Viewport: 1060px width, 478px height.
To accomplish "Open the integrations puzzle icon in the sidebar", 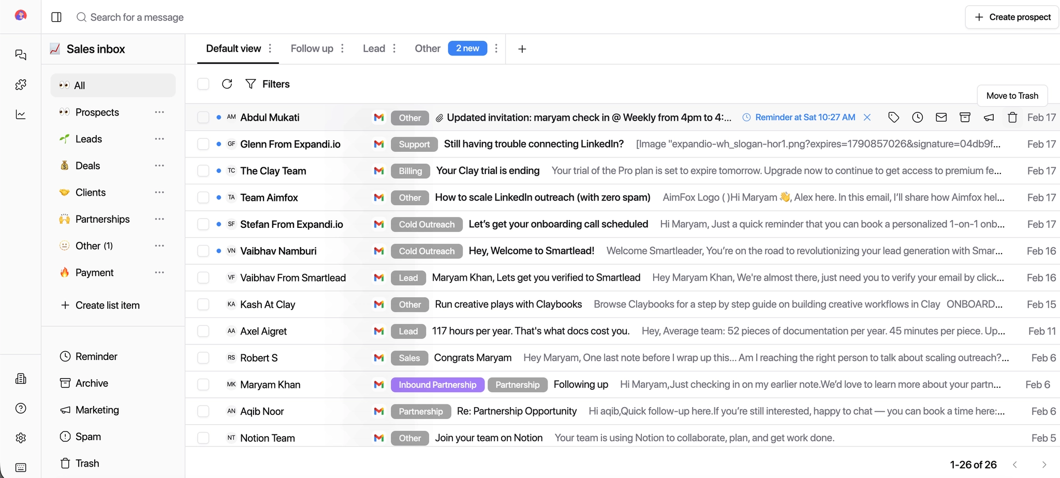I will pos(21,84).
